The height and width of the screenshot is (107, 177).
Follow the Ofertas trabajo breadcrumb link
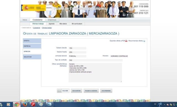47,28
